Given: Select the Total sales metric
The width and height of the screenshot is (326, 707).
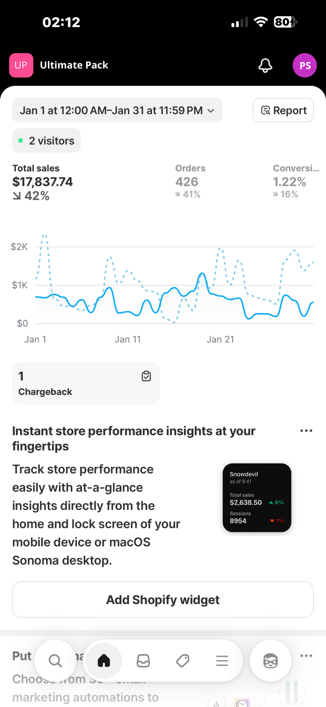Looking at the screenshot, I should coord(42,182).
